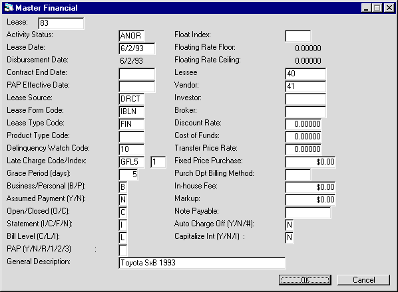Screen dimensions: 398x292
Task: Click the Lease Date input field
Action: pos(137,48)
